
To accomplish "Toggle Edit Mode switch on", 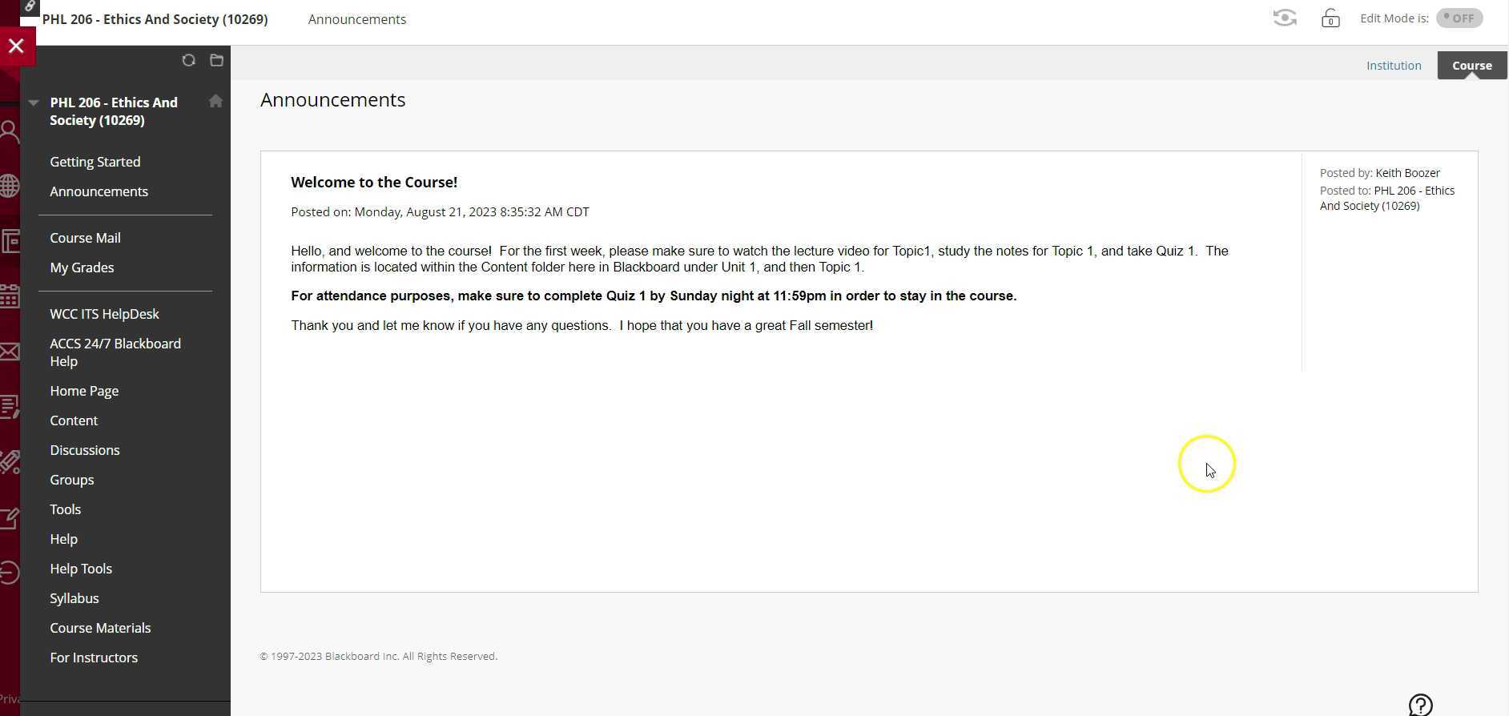I will [x=1459, y=18].
